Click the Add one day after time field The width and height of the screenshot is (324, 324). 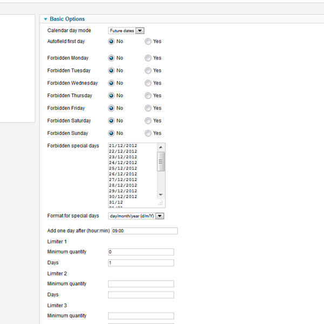coord(144,231)
